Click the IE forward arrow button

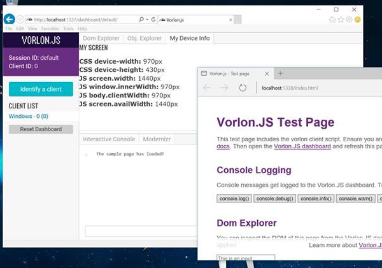click(20, 19)
